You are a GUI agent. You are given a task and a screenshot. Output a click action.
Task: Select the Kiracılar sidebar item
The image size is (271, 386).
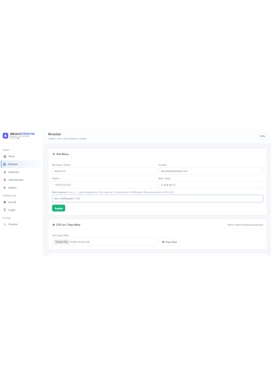tap(21, 164)
